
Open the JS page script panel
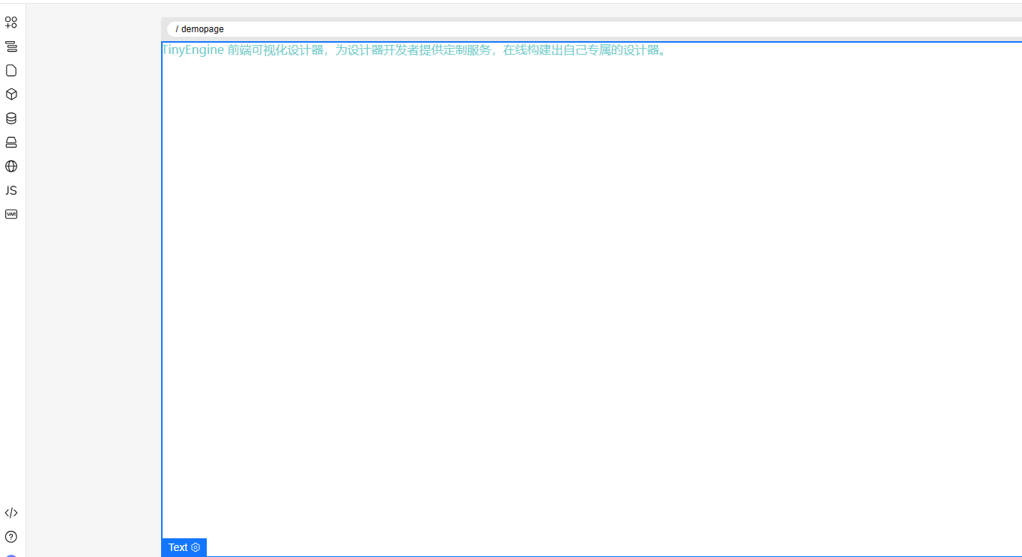pyautogui.click(x=11, y=190)
